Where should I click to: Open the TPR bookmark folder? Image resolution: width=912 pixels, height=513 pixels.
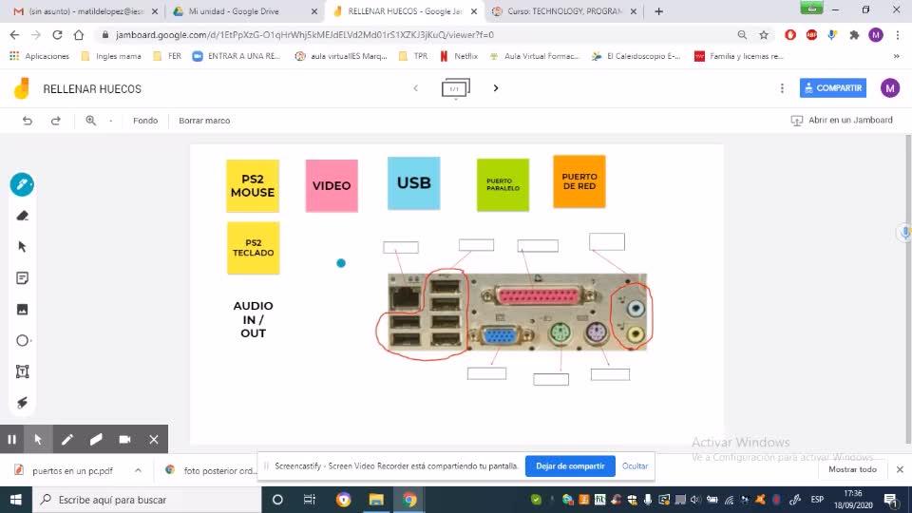(x=413, y=56)
